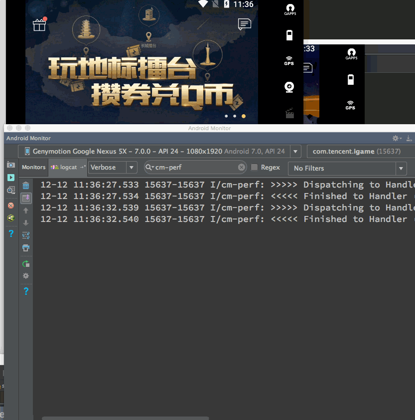Open Android Monitor panel gear menu
Screen dimensions: 415x420
[x=397, y=138]
